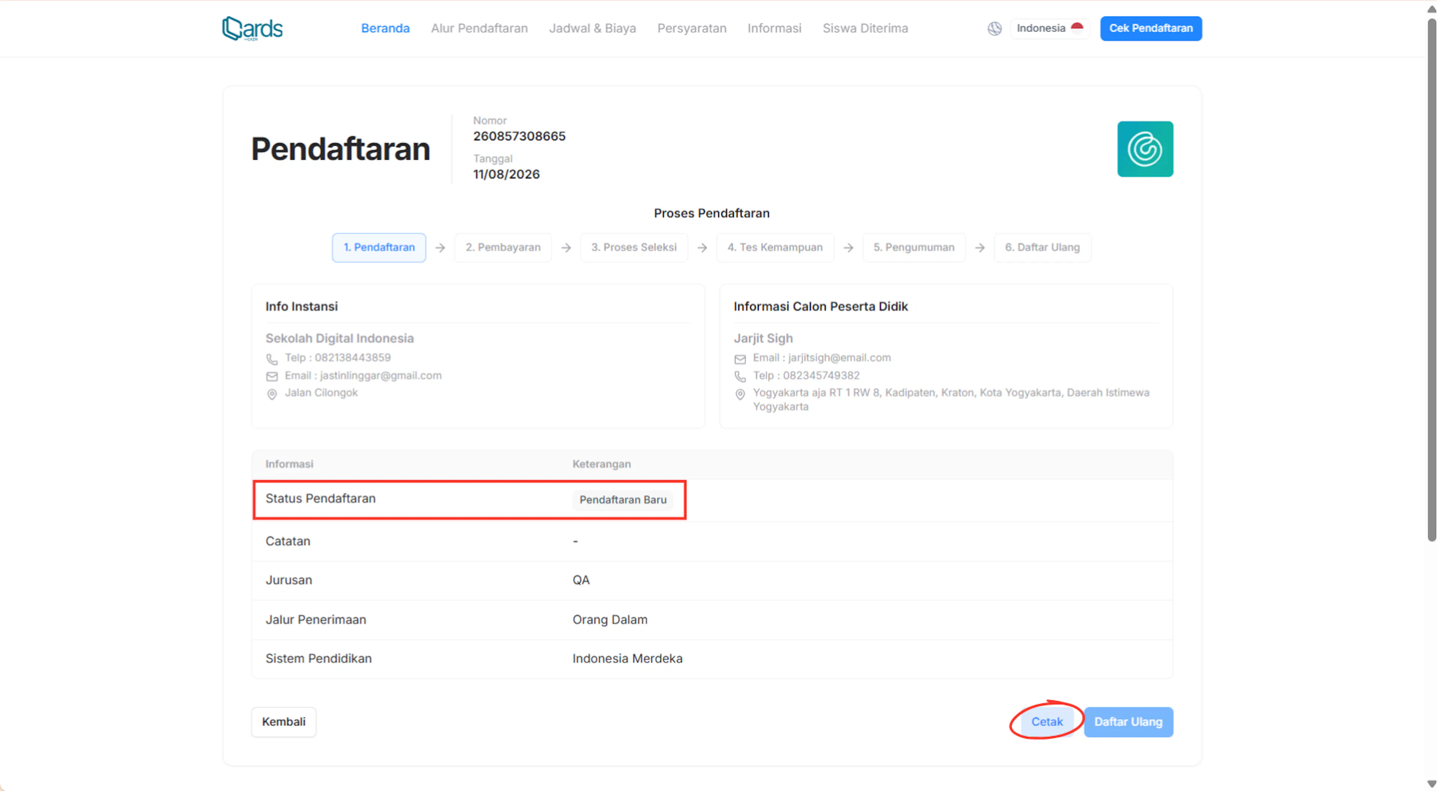Viewport: 1438px width, 791px height.
Task: Select step 3. Proses Seleksi
Action: click(x=634, y=248)
